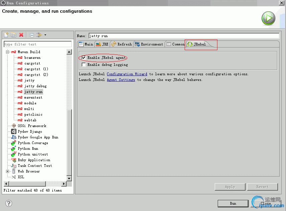Click the m2 icon beside multi
This screenshot has height=211, width=286.
click(20, 109)
